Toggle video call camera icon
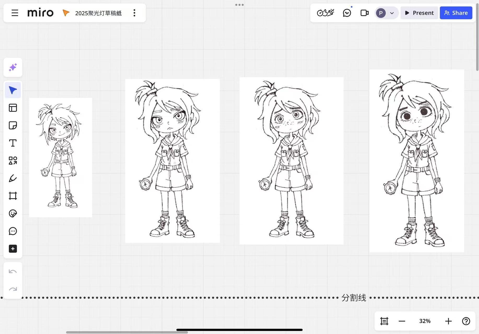The image size is (479, 334). (x=364, y=13)
